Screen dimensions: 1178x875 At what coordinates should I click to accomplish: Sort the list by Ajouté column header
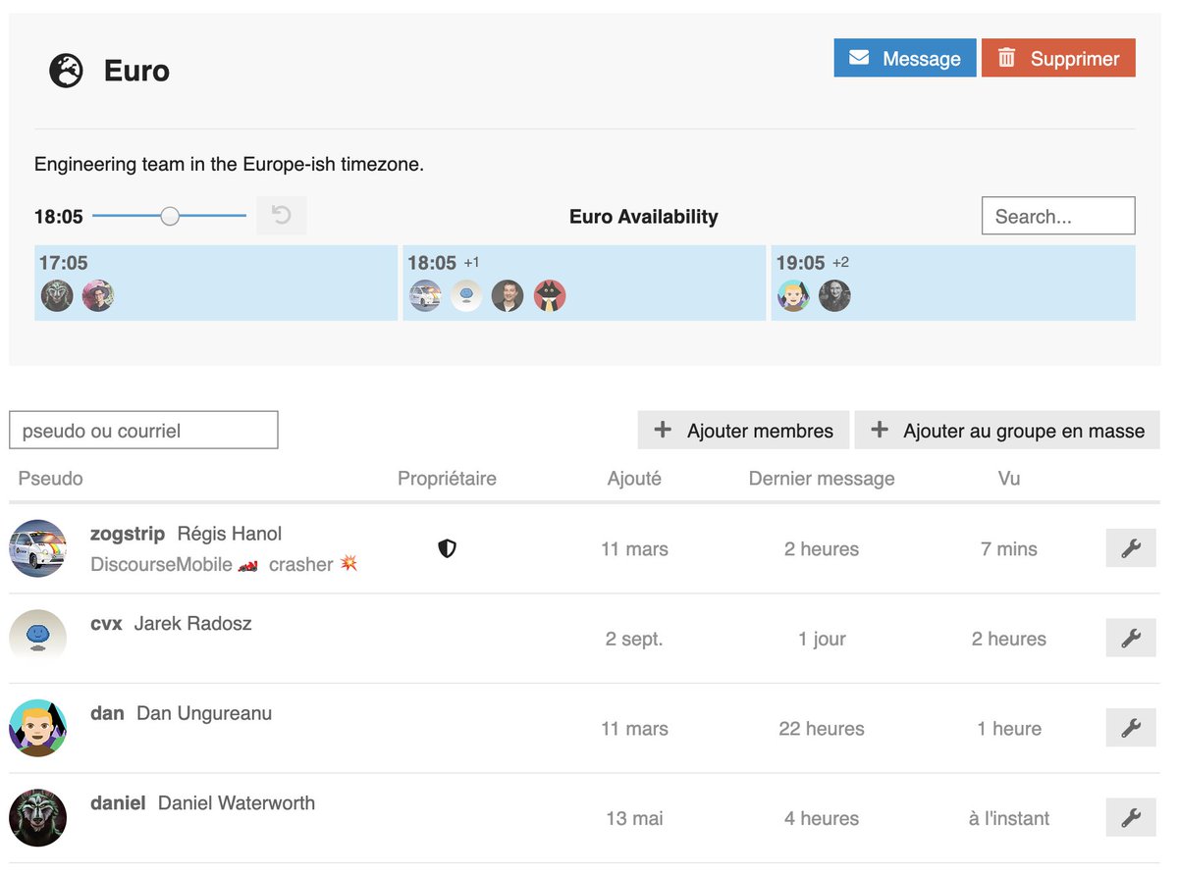coord(634,479)
